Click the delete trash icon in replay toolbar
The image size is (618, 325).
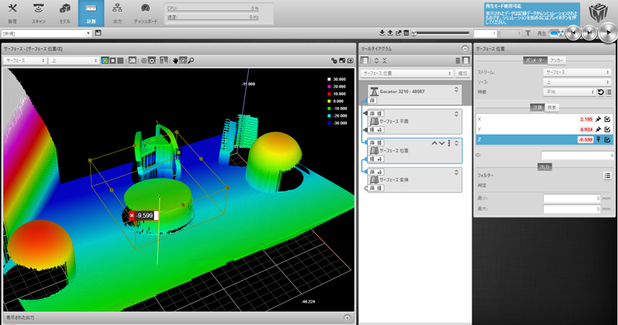point(407,33)
